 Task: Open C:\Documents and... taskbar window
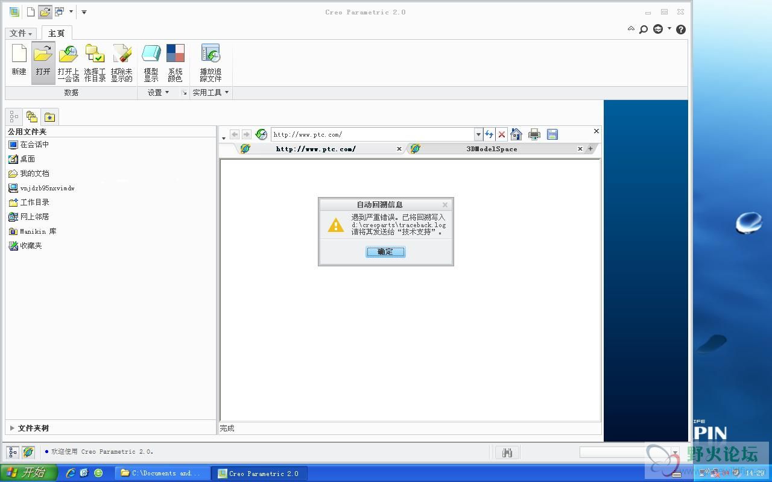163,474
